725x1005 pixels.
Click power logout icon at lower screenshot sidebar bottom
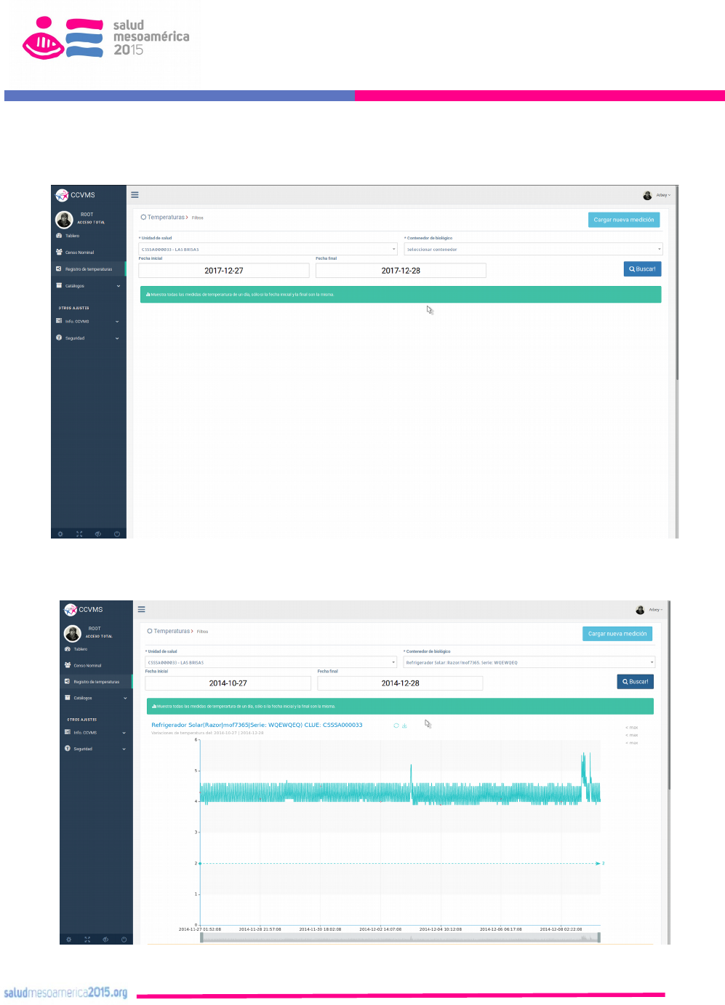(x=124, y=940)
